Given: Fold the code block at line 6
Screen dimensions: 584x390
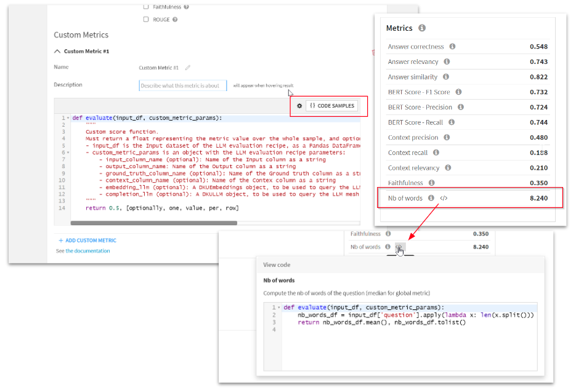Looking at the screenshot, I should [68, 153].
